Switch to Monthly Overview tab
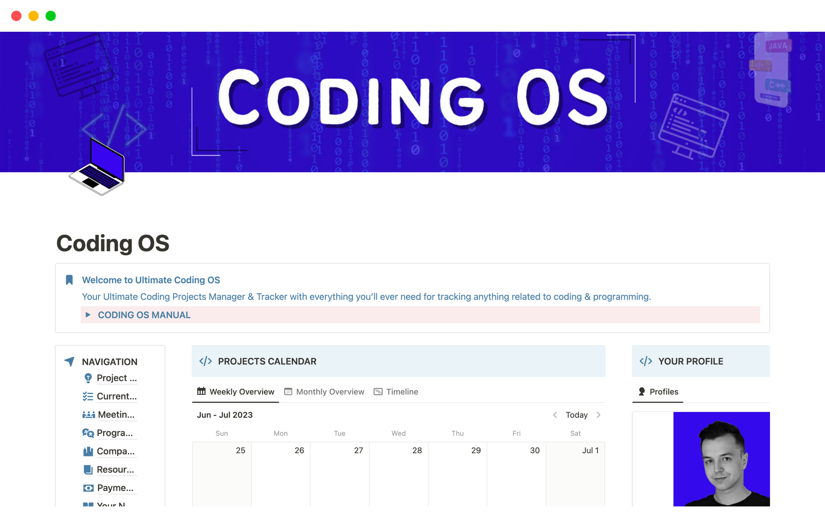Viewport: 825px width, 515px height. [x=324, y=391]
